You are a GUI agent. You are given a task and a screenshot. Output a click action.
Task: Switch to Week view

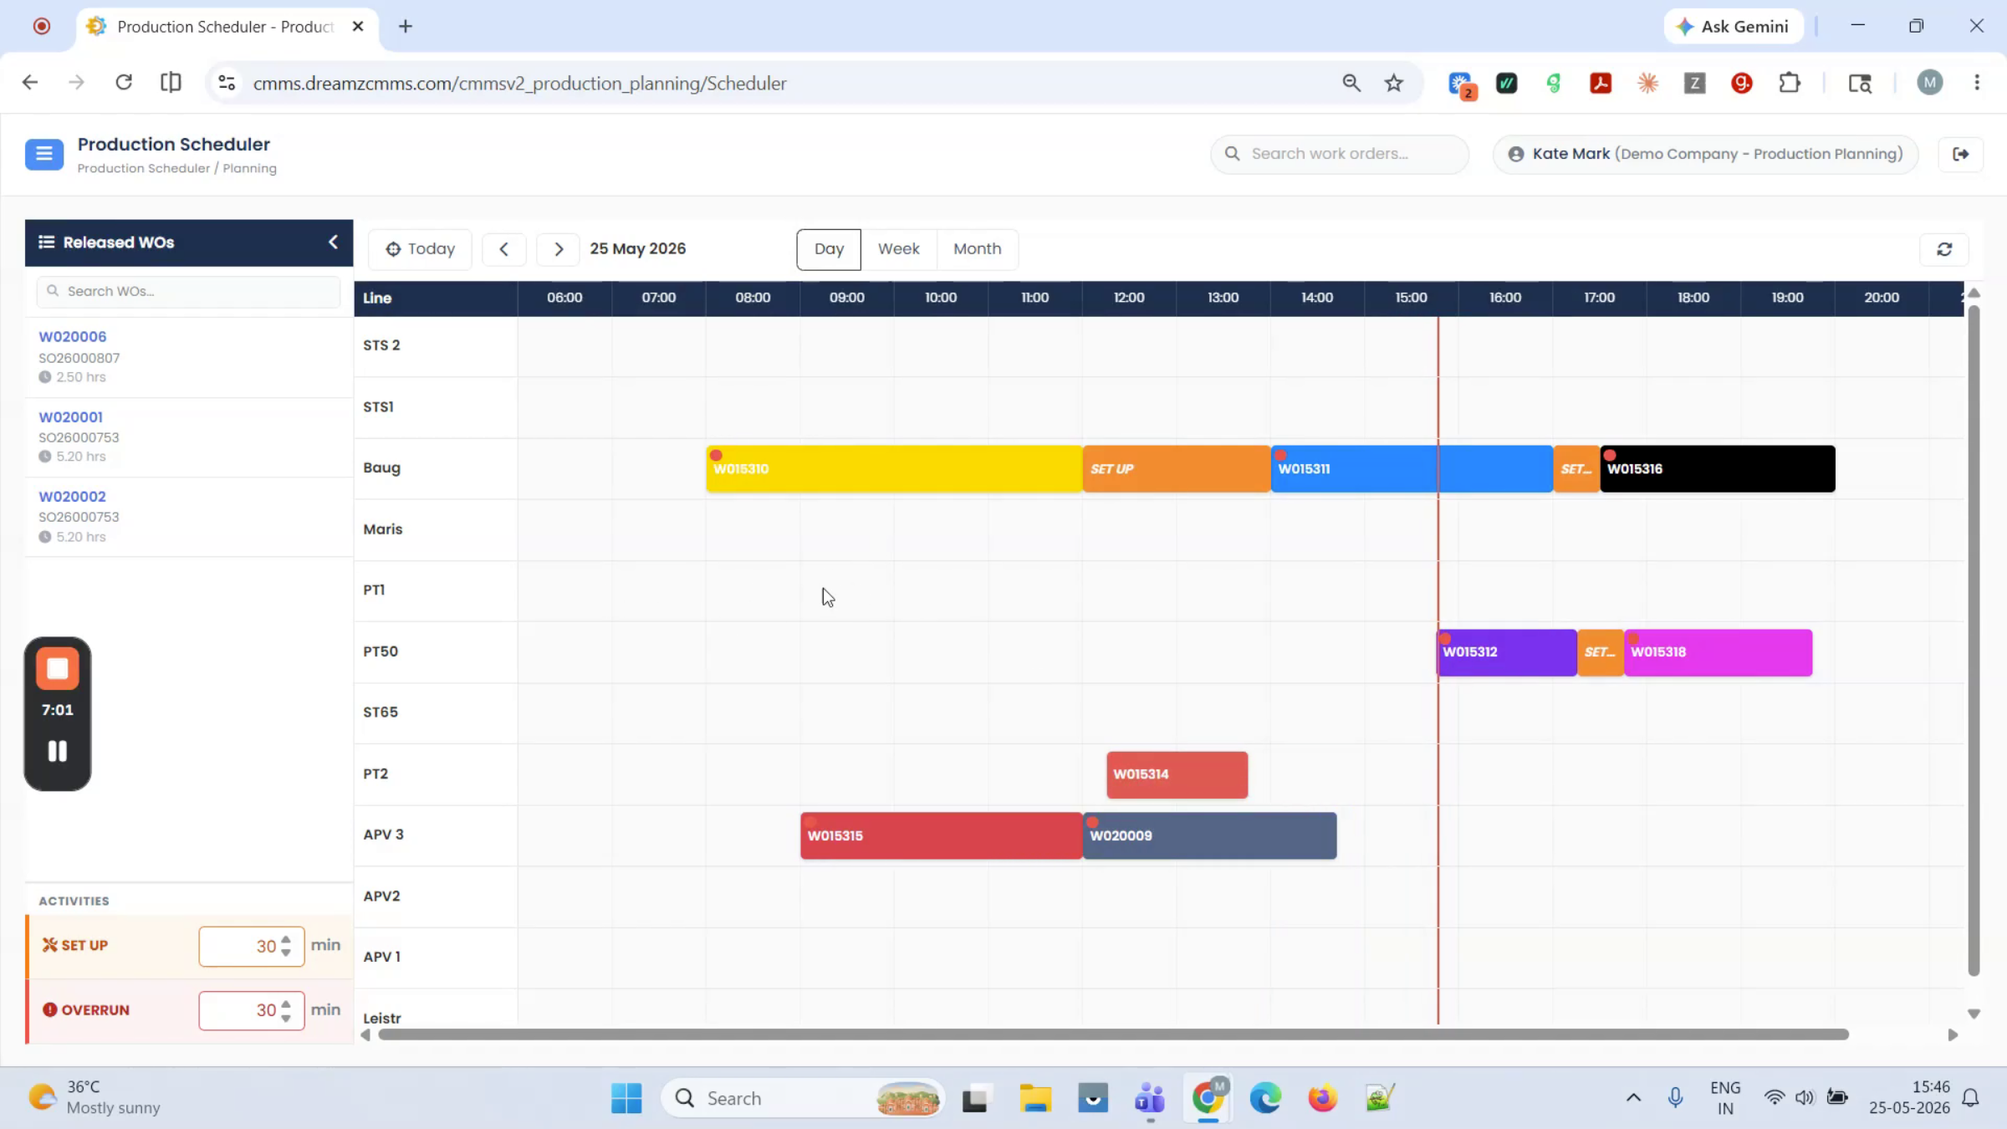point(898,249)
